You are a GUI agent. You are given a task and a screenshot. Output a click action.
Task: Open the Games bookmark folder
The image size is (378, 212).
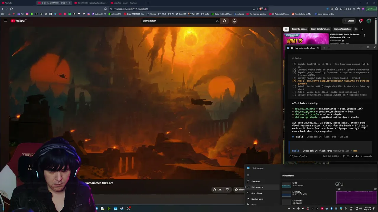tap(151, 14)
